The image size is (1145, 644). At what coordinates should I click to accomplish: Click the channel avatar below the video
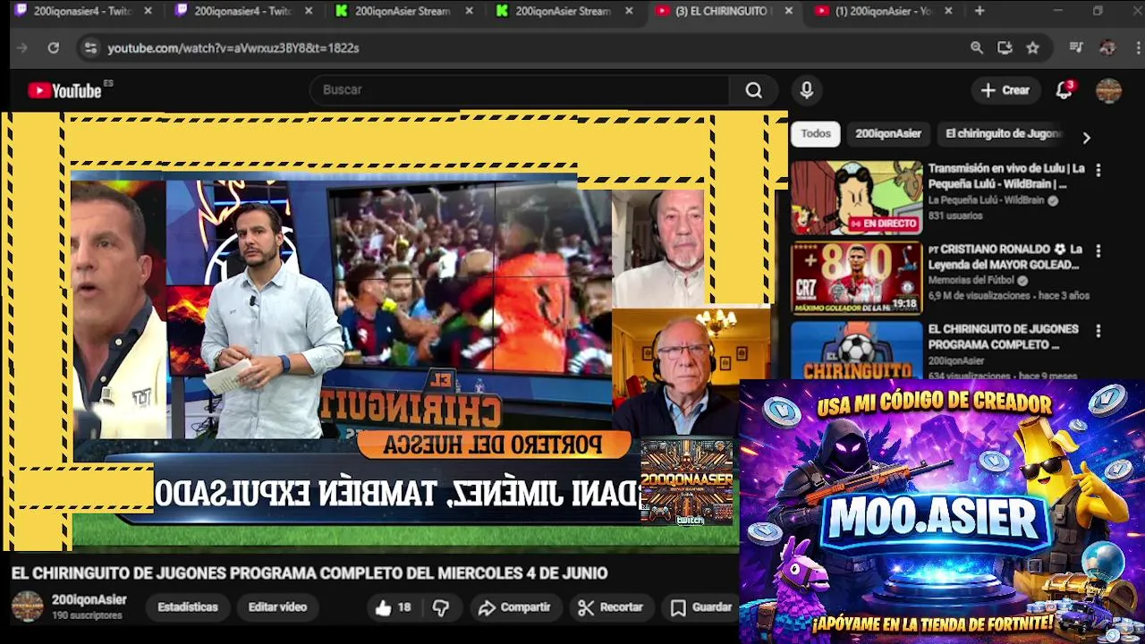27,606
